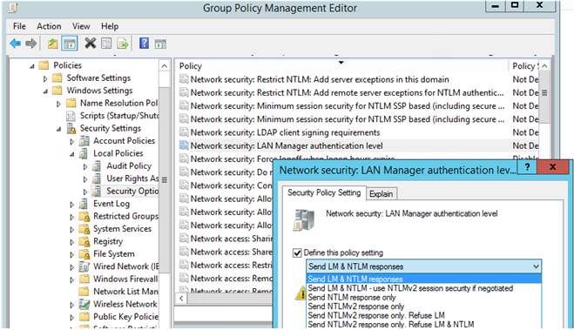574x330 pixels.
Task: Click the Properties toolbar icon
Action: (106, 44)
